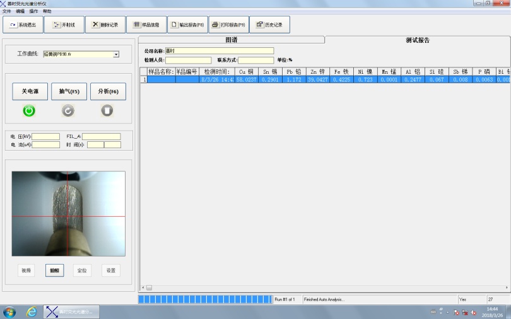This screenshot has width=511, height=319.
Task: Click the 联系方式 contact input field
Action: tap(256, 61)
